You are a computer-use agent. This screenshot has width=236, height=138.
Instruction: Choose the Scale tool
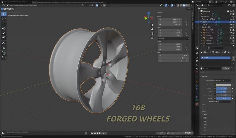(x=4, y=33)
